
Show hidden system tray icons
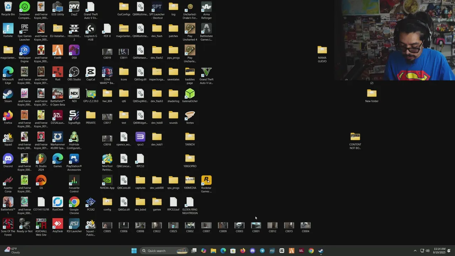[x=415, y=251]
